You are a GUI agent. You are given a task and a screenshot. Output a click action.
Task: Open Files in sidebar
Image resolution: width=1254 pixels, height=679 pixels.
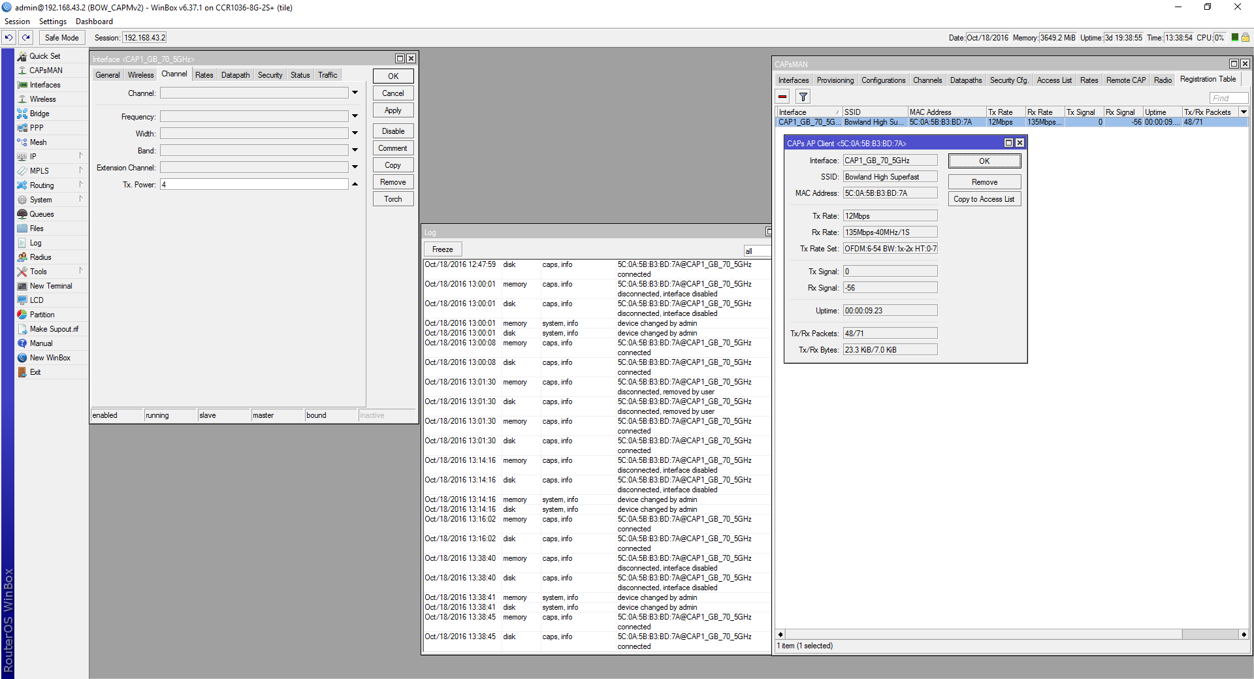37,229
